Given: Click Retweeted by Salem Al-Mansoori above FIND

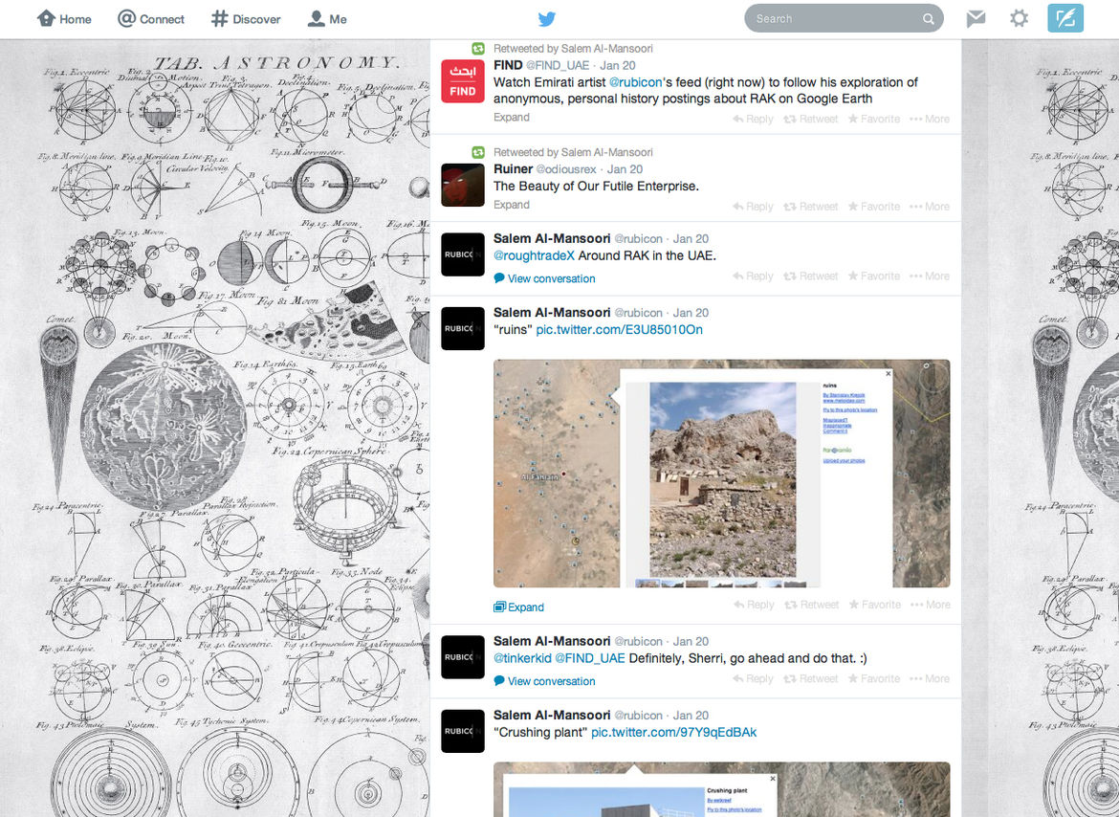Looking at the screenshot, I should [x=573, y=49].
